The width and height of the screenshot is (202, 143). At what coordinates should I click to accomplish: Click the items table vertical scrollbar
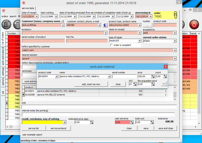[x=175, y=93]
